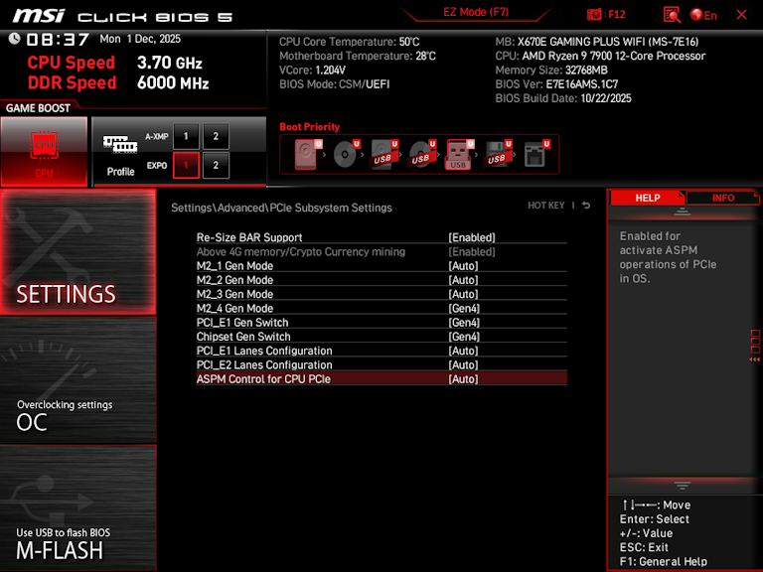The width and height of the screenshot is (763, 572).
Task: Click the hard disk boot priority icon
Action: tap(307, 154)
